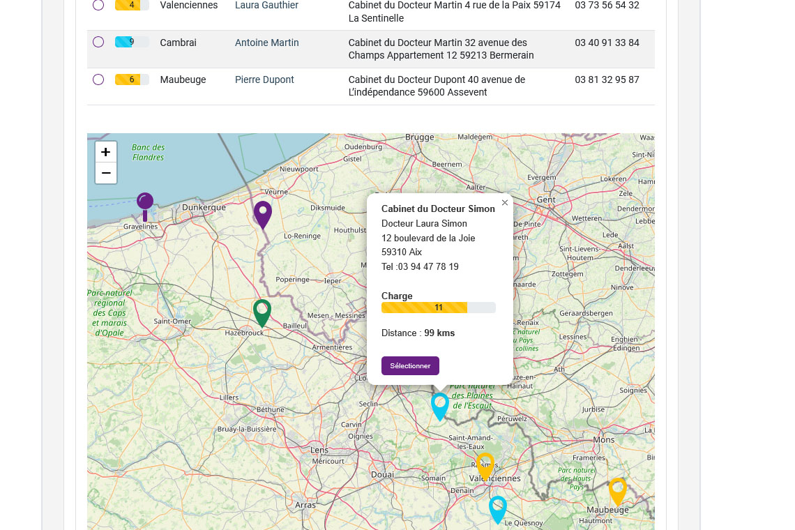
Task: Click the yellow marker near Maubeuge
Action: click(x=617, y=490)
